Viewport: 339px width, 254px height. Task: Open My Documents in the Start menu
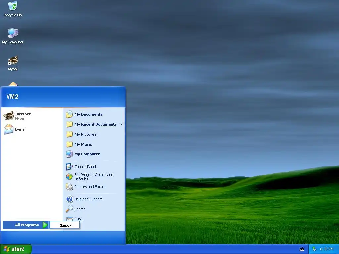pyautogui.click(x=94, y=114)
